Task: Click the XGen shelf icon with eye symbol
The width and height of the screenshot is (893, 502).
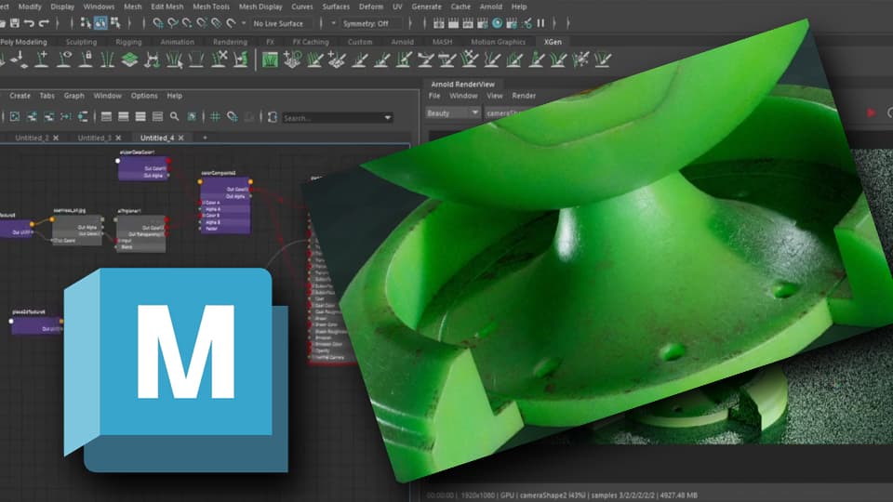Action: (x=64, y=59)
